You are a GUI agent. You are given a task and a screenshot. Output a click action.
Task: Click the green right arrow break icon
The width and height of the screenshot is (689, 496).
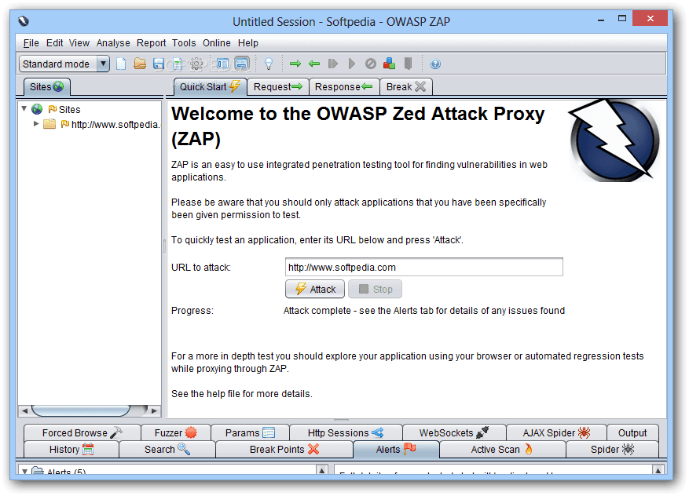coord(295,64)
